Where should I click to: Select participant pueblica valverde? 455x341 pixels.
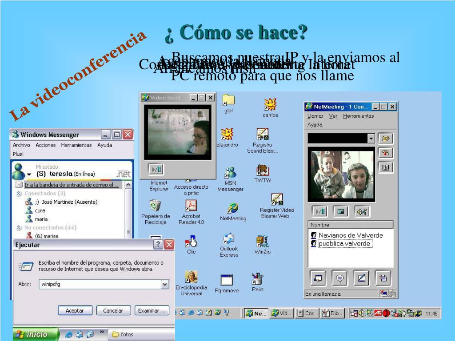click(342, 244)
